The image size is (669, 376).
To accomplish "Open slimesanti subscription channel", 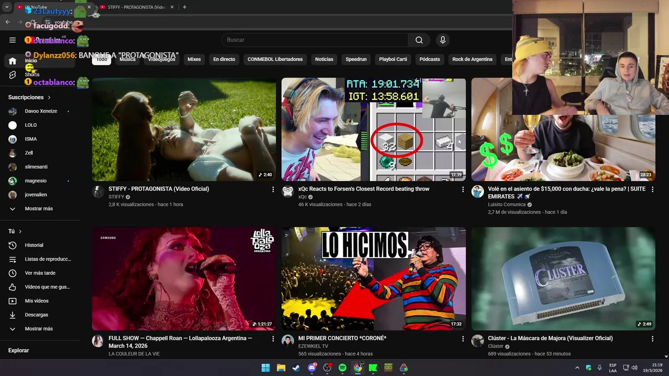I will tap(41, 167).
